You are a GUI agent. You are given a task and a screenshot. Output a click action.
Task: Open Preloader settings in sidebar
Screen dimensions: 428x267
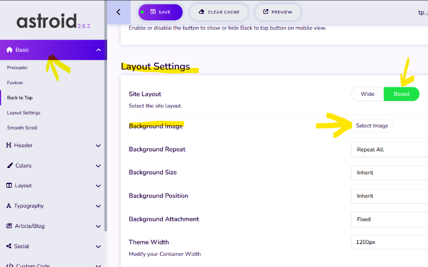click(x=18, y=67)
